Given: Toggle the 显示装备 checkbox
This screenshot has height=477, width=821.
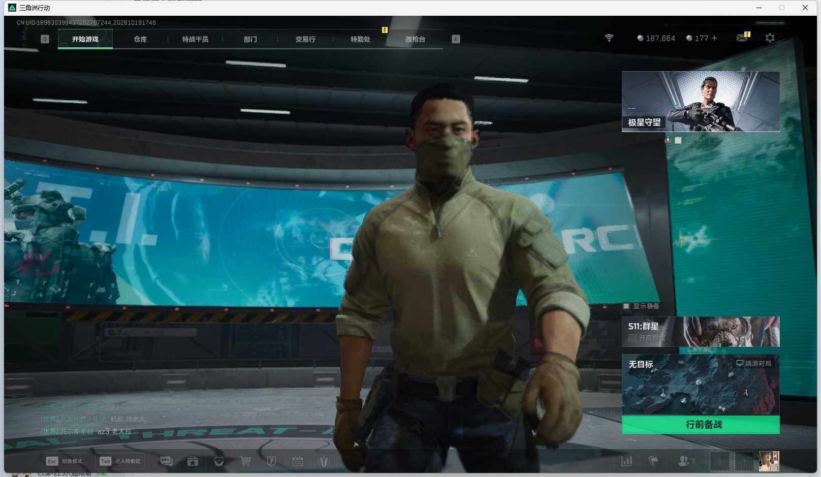Looking at the screenshot, I should point(626,306).
